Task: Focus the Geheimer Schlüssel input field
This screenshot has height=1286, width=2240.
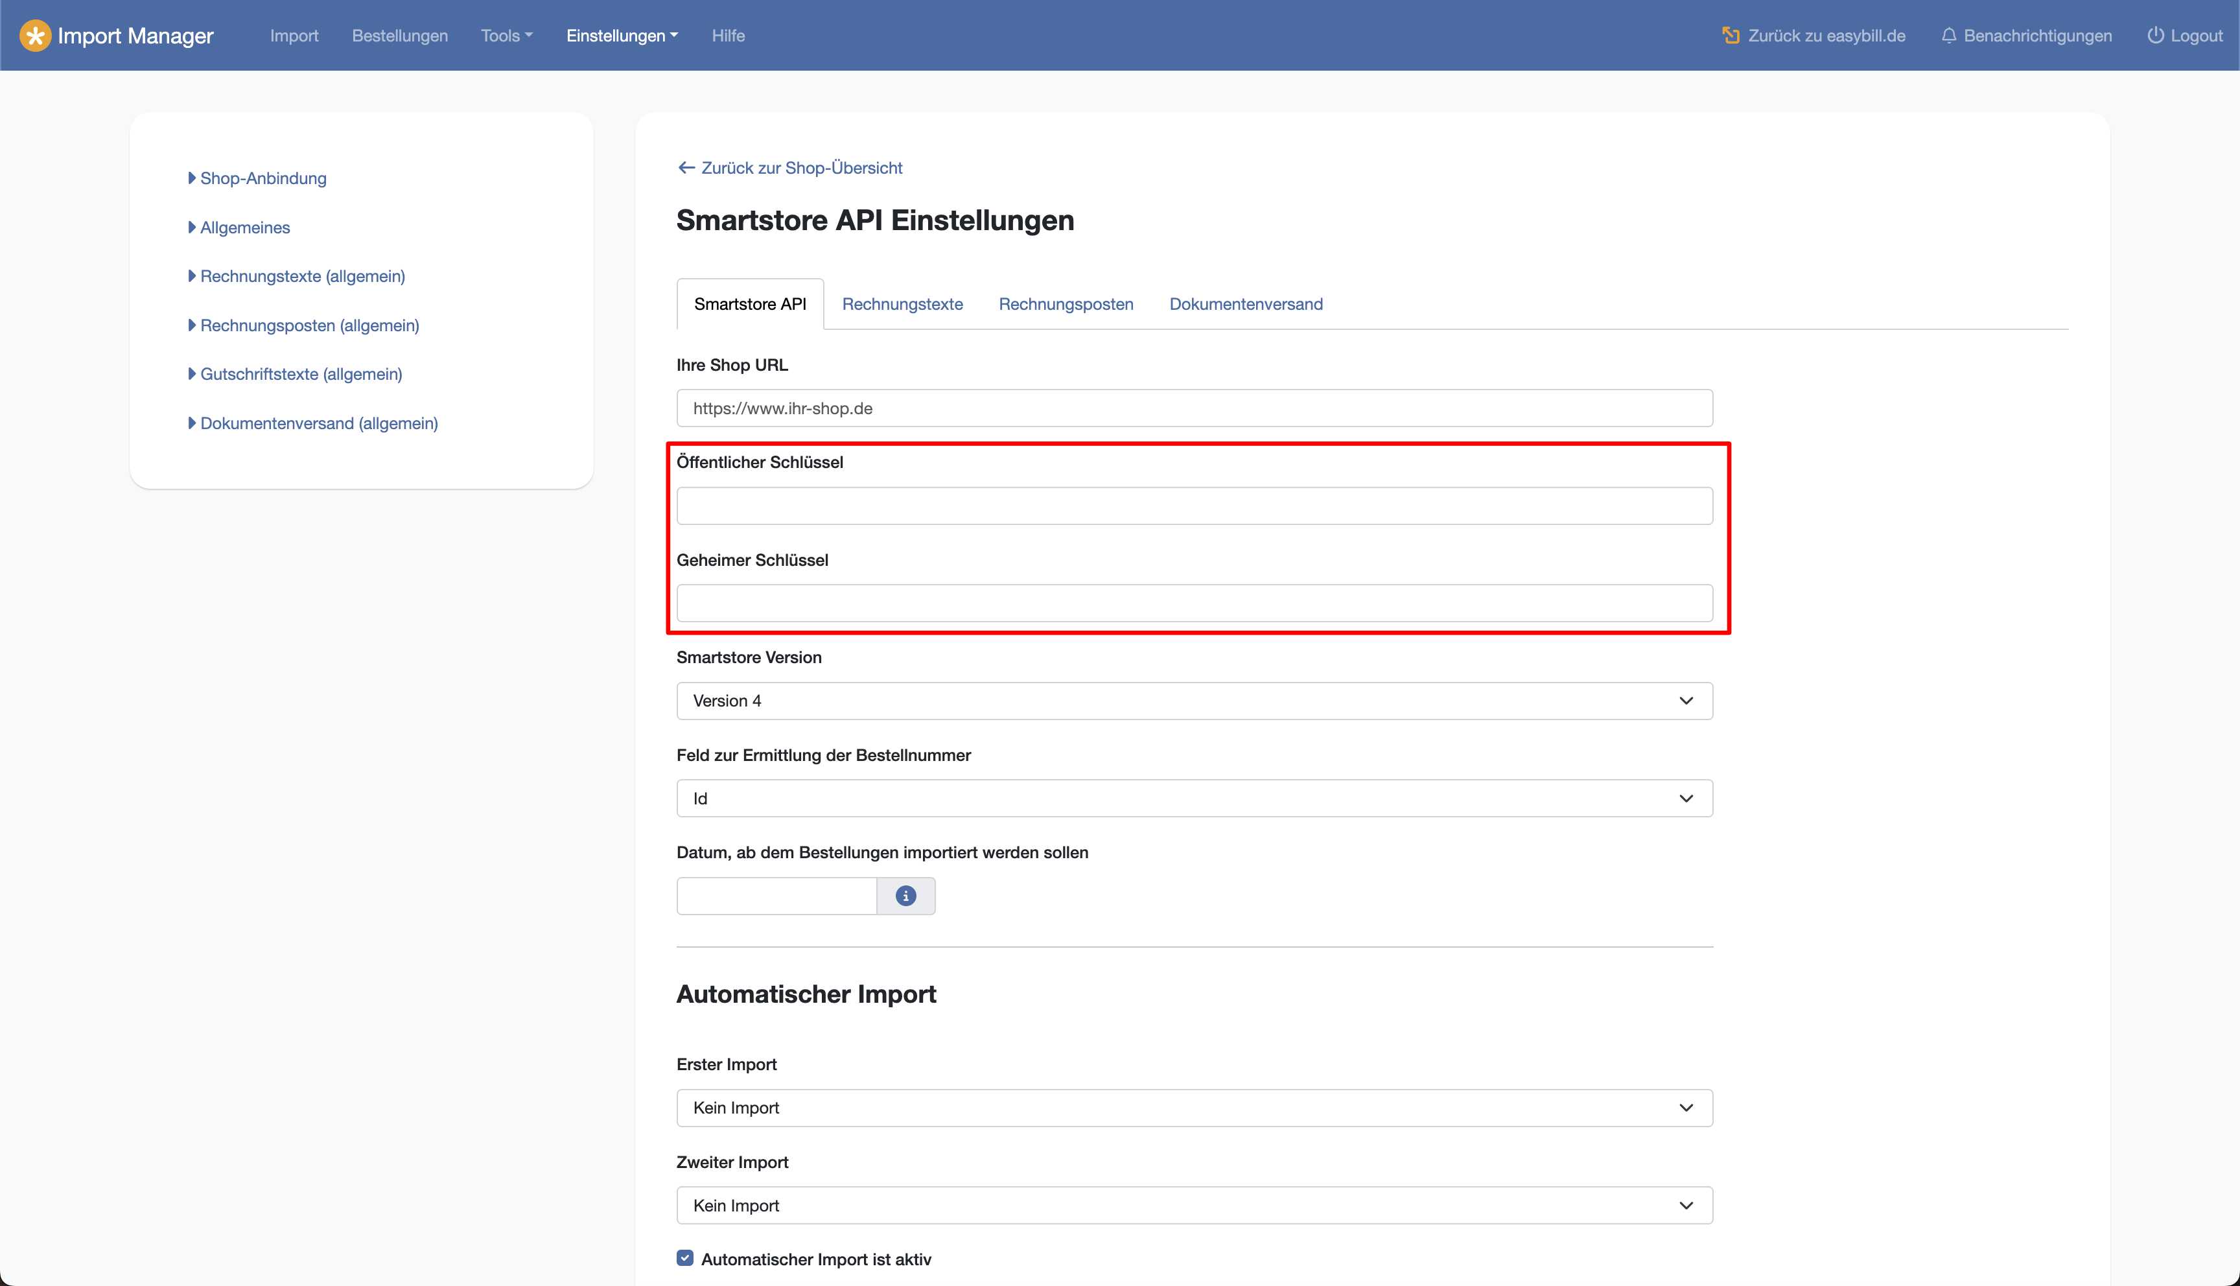Action: 1195,603
